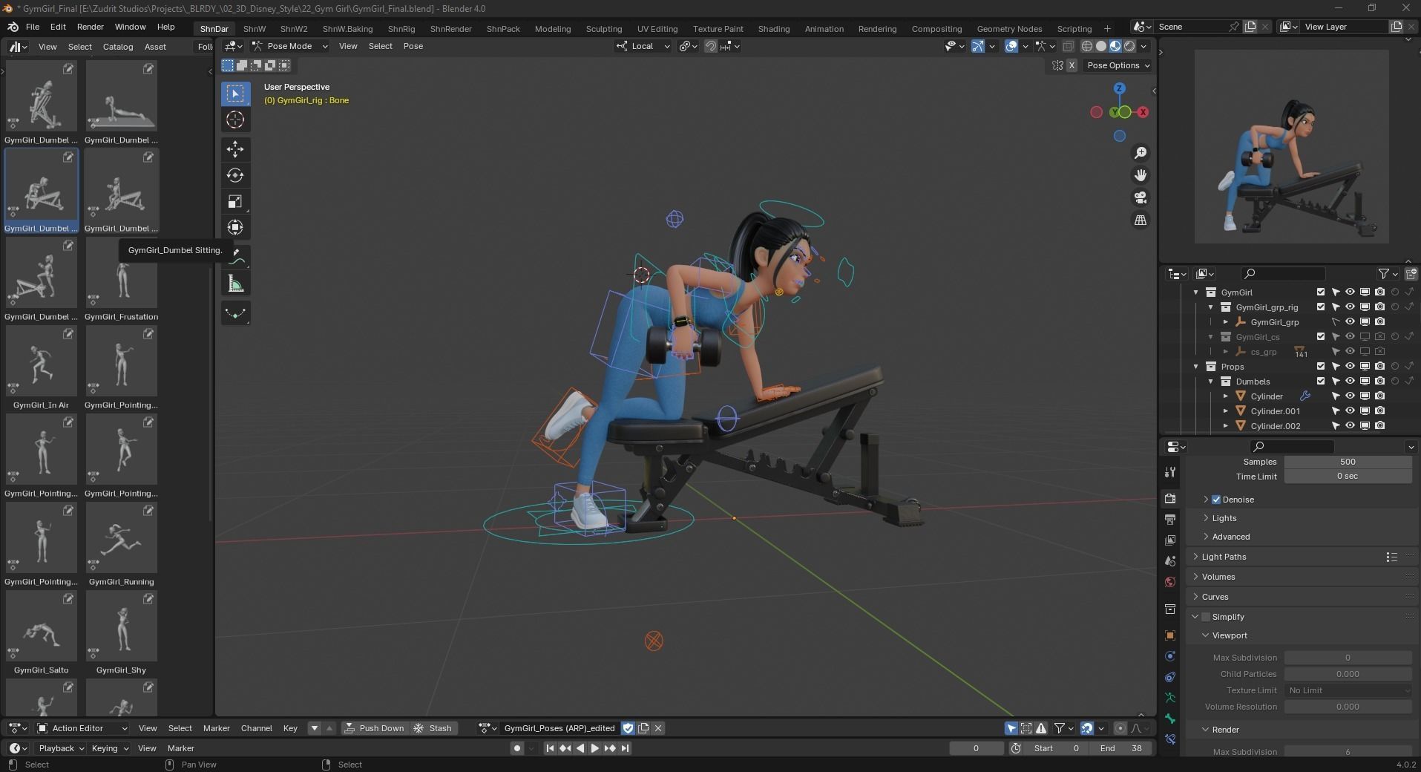The image size is (1421, 772).
Task: Switch to orthographic/perspective grid icon
Action: [x=1141, y=220]
